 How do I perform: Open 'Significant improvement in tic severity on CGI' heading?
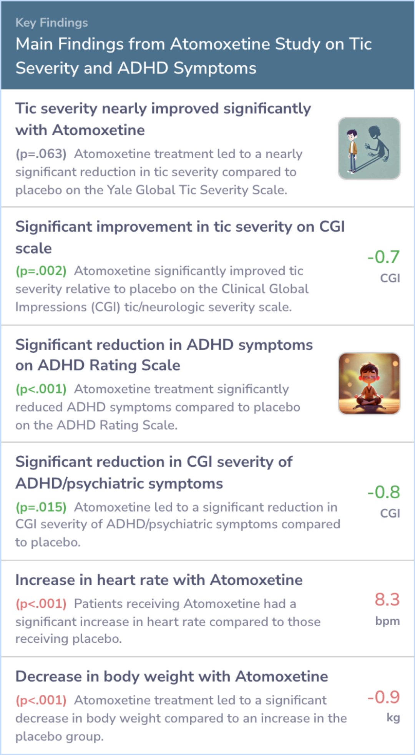pyautogui.click(x=180, y=237)
